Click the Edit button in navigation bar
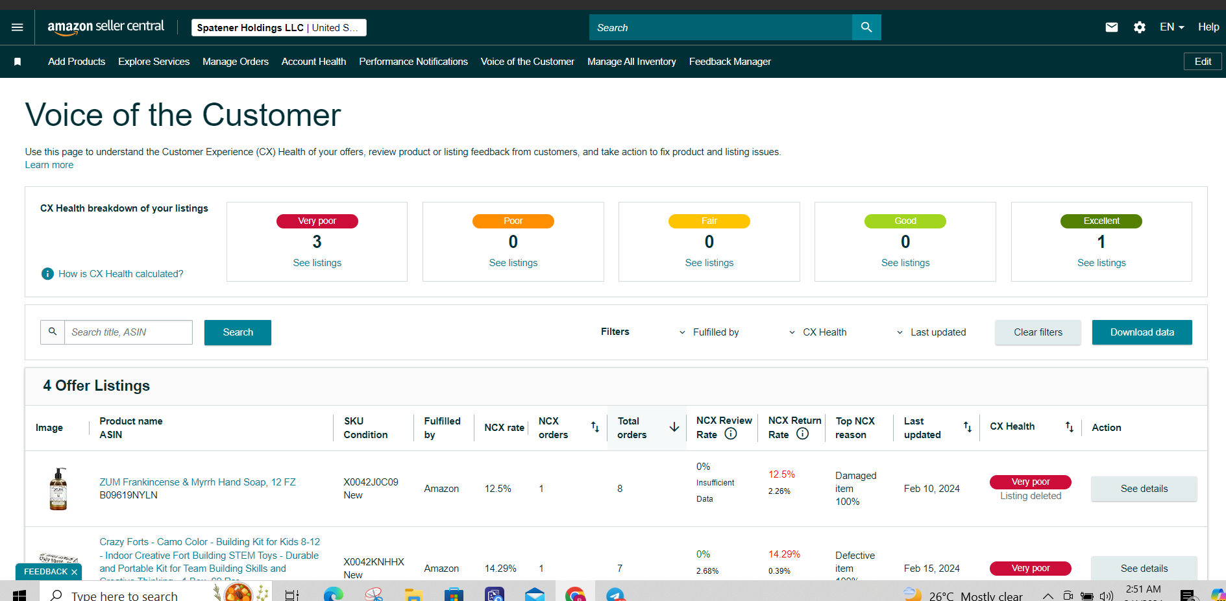1226x601 pixels. point(1203,62)
